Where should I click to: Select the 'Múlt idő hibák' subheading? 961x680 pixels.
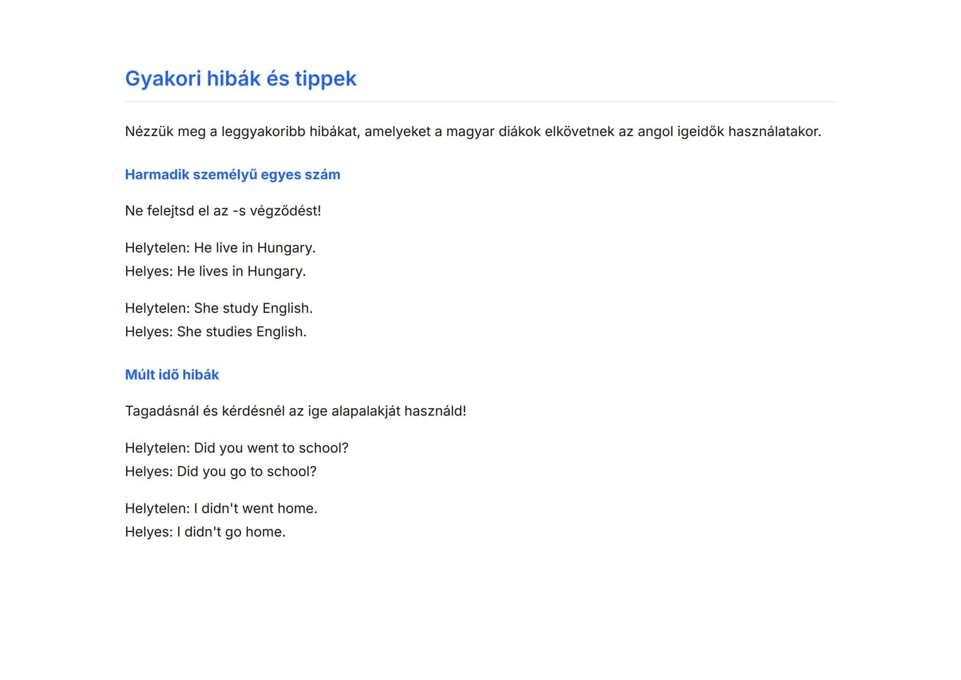172,375
